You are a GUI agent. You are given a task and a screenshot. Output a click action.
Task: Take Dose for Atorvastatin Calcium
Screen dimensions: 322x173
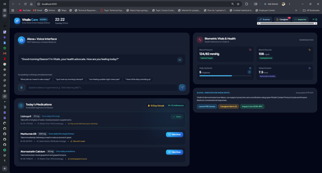(175, 152)
